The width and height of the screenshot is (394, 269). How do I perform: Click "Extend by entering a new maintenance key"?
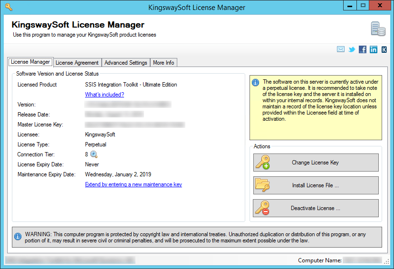(134, 184)
